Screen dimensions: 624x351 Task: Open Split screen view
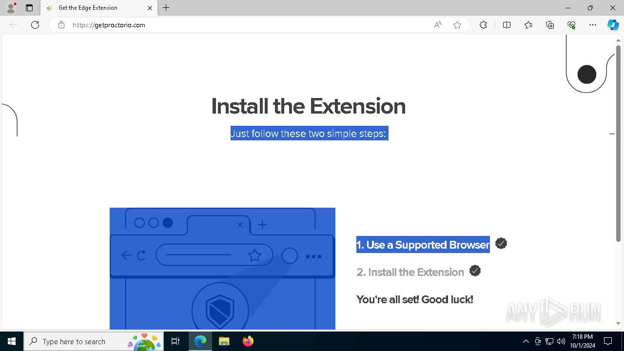[x=507, y=25]
